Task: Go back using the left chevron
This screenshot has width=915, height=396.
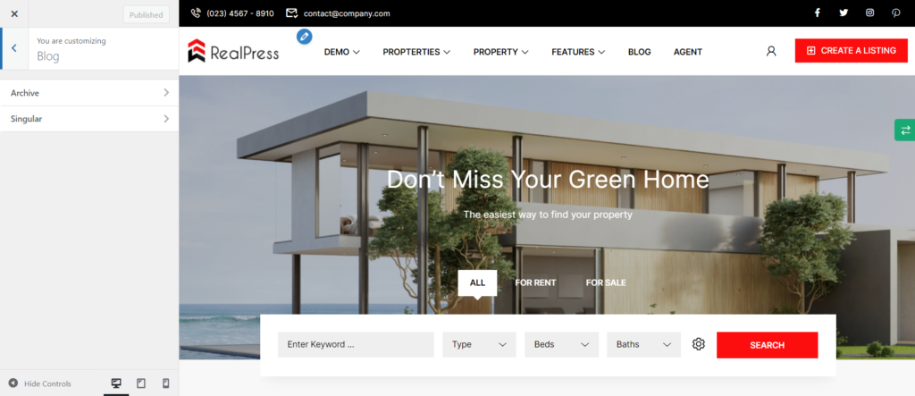Action: [x=14, y=48]
